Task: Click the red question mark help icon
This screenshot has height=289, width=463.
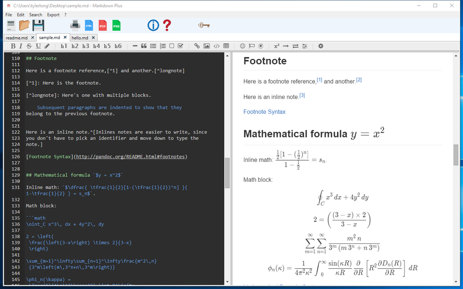Action: pos(167,25)
